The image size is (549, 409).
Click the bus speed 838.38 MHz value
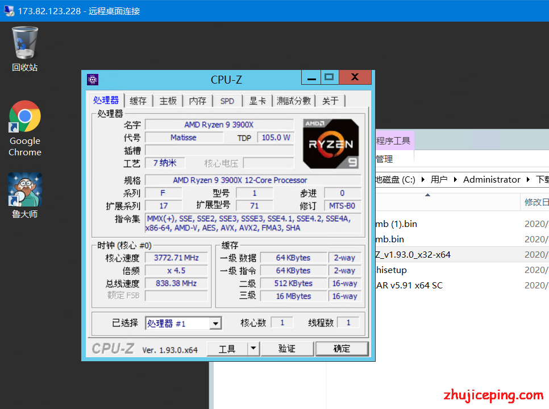click(176, 283)
